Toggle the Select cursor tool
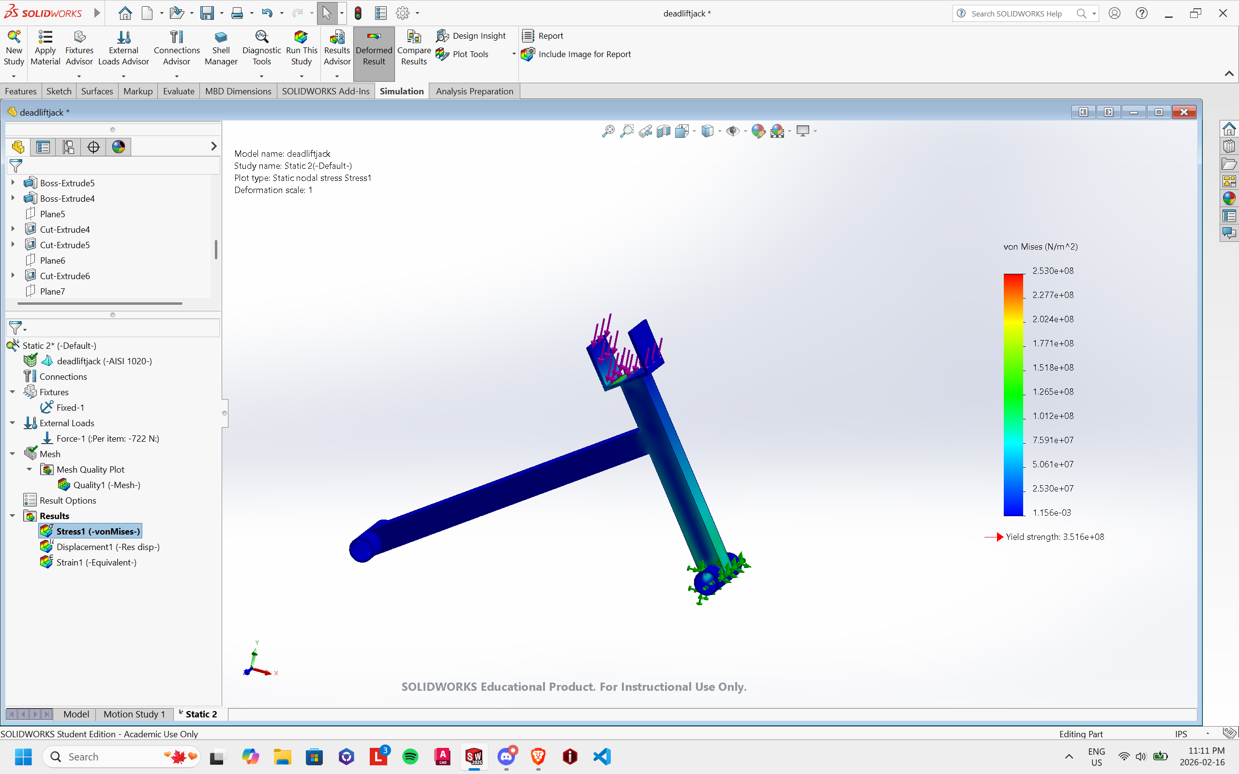Image resolution: width=1239 pixels, height=774 pixels. tap(327, 13)
